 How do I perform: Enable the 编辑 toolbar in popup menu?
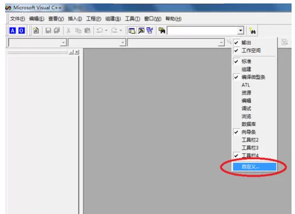[x=254, y=101]
